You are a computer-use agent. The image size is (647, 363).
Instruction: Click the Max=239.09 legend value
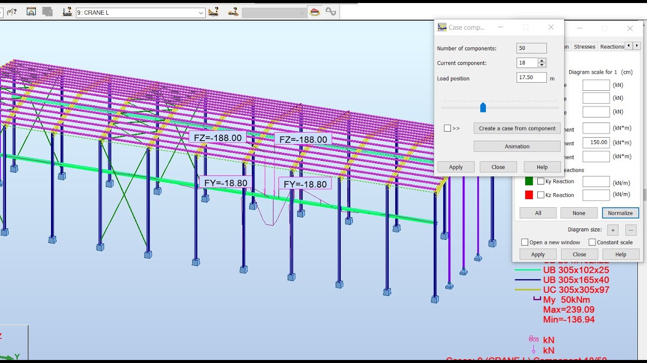click(x=569, y=310)
